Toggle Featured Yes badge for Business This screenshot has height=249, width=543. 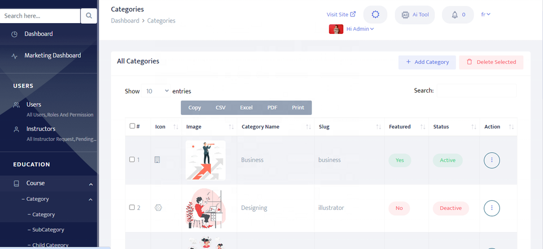click(400, 160)
